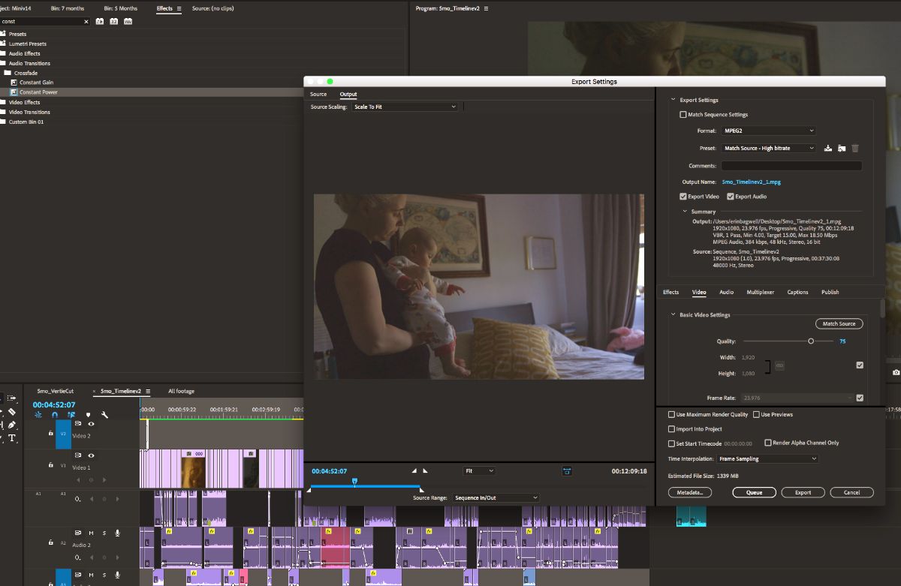Check Set Start Timecode checkbox

671,443
